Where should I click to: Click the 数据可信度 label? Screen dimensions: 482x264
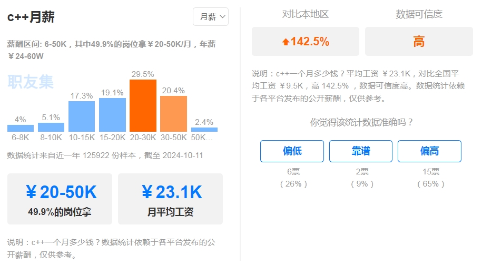(x=419, y=14)
